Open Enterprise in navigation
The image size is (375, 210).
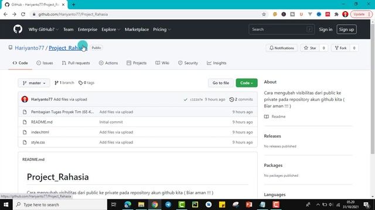tap(87, 30)
